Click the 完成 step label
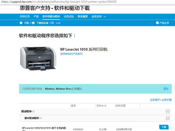Viewport: 175px width, 131px height. pos(58,23)
